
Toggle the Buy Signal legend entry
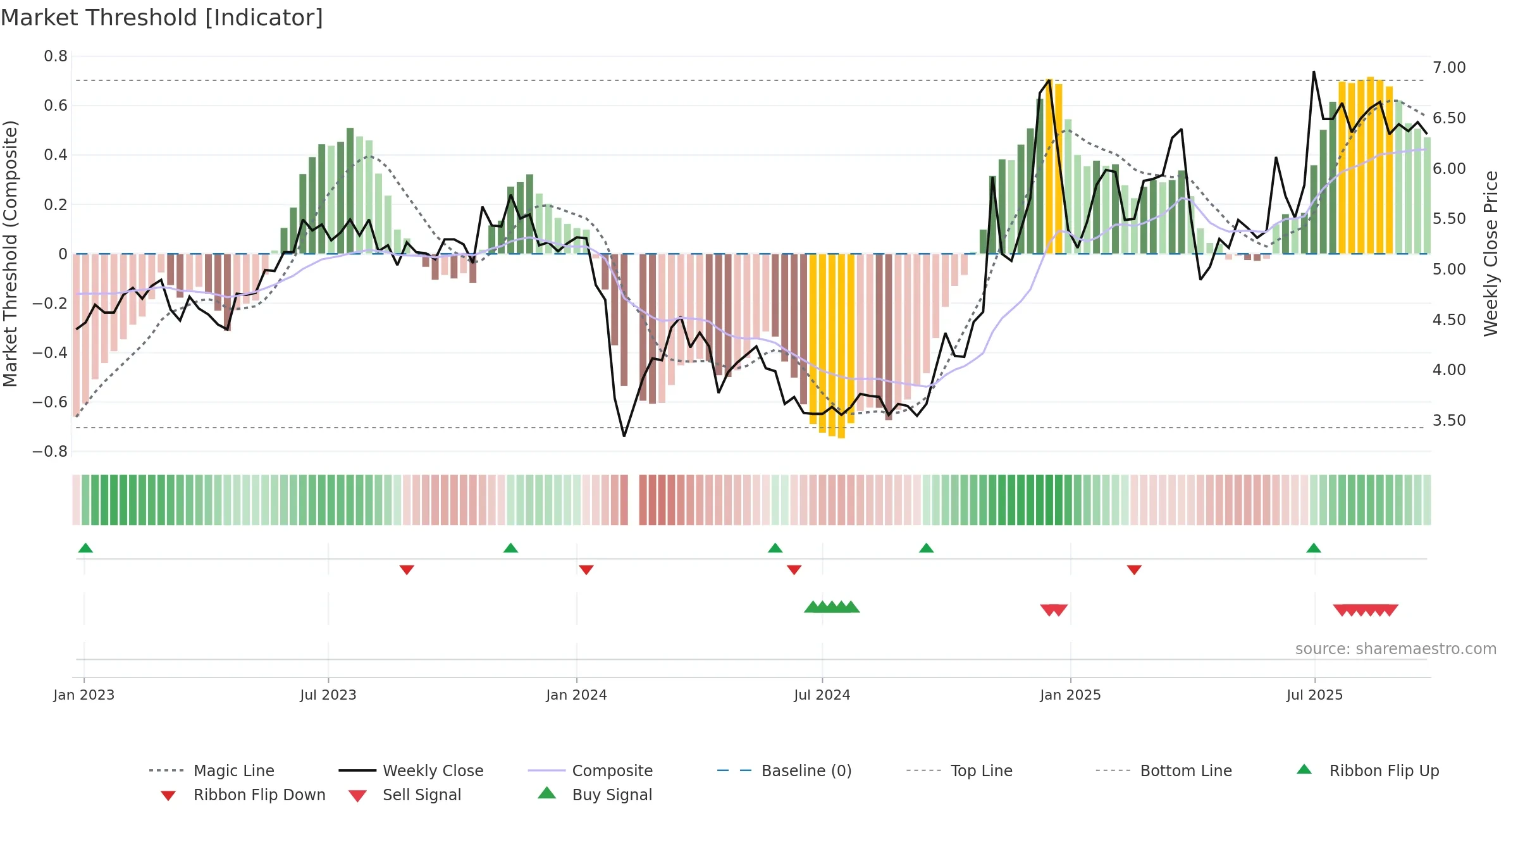click(595, 795)
